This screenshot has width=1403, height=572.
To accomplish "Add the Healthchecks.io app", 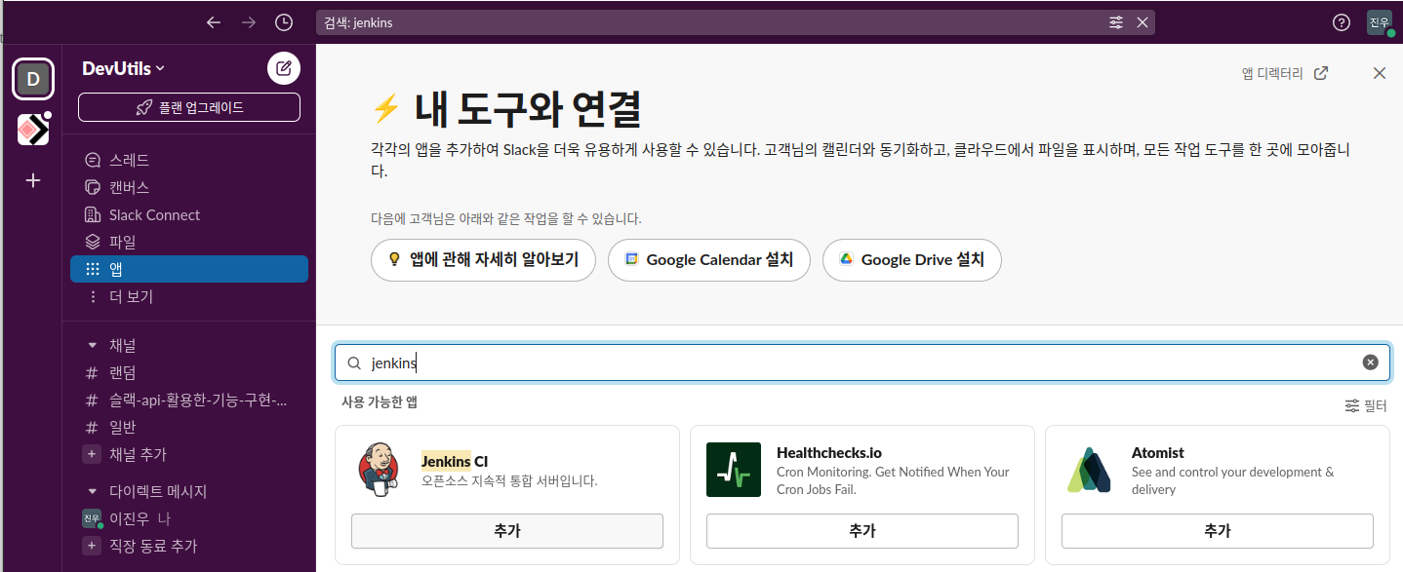I will 862,531.
